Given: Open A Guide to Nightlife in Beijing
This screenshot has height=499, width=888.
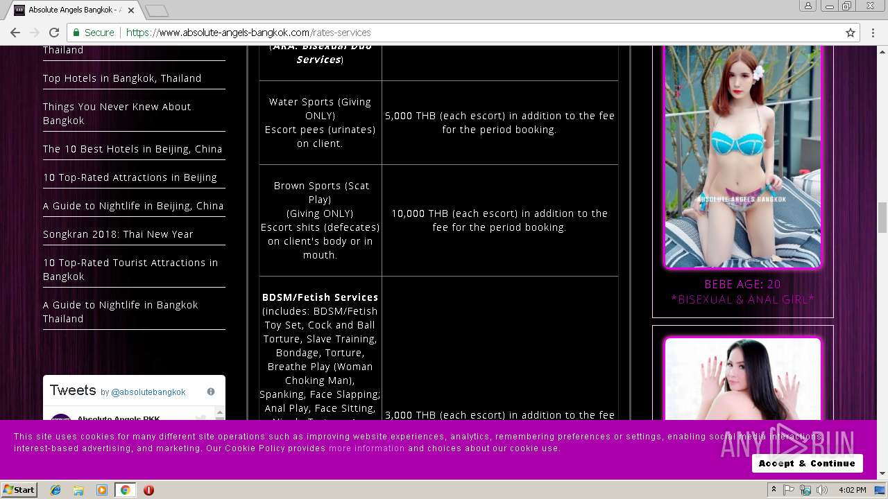Looking at the screenshot, I should tap(133, 206).
